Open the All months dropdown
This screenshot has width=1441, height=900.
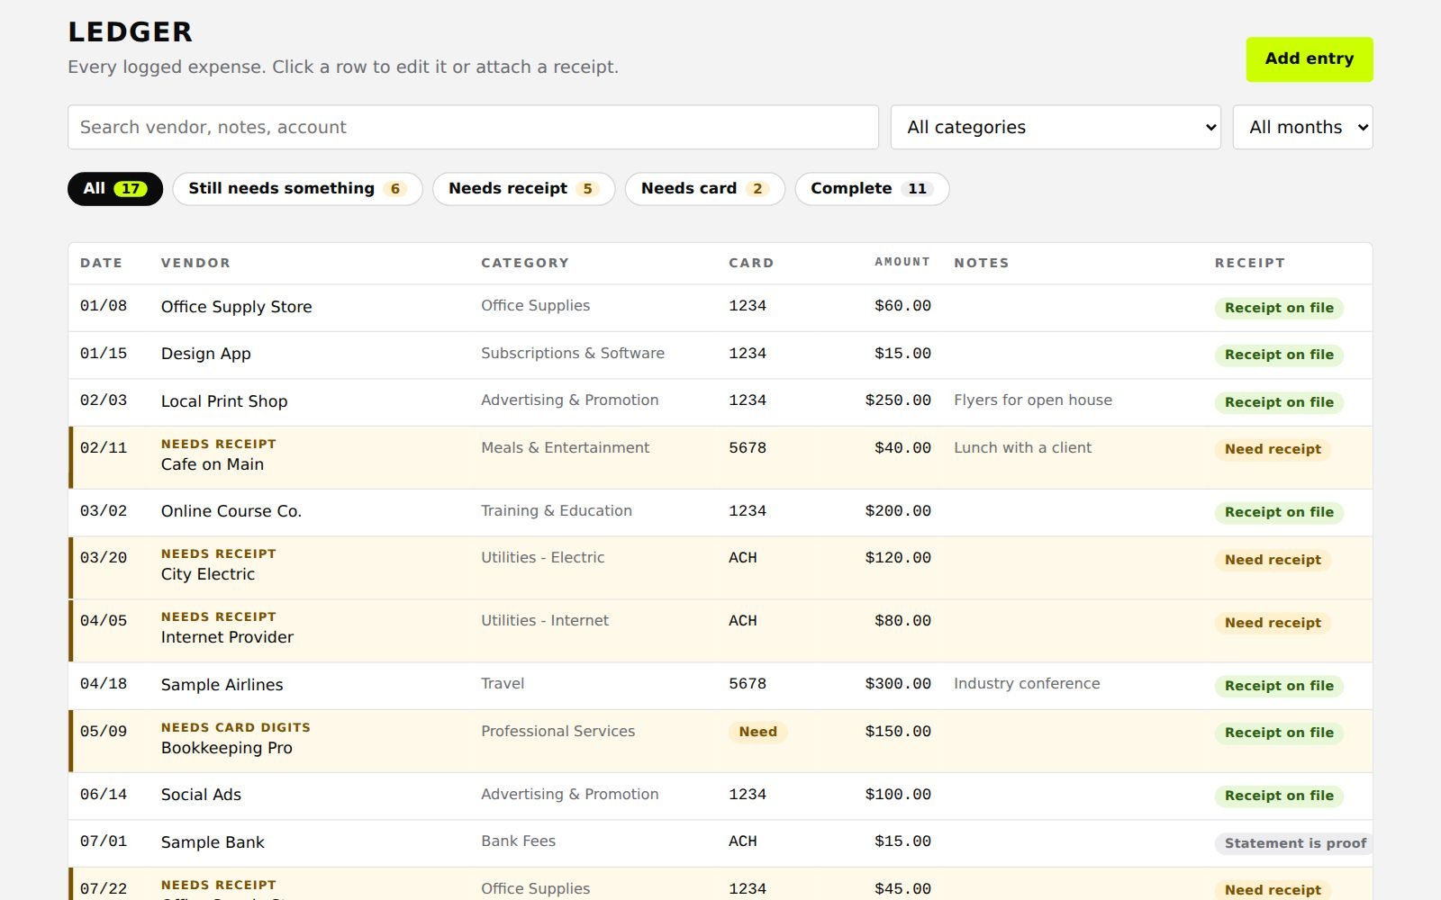click(1302, 127)
